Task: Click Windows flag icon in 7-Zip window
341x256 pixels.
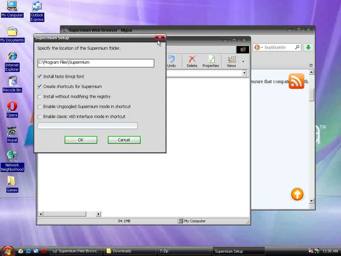Action: (243, 50)
